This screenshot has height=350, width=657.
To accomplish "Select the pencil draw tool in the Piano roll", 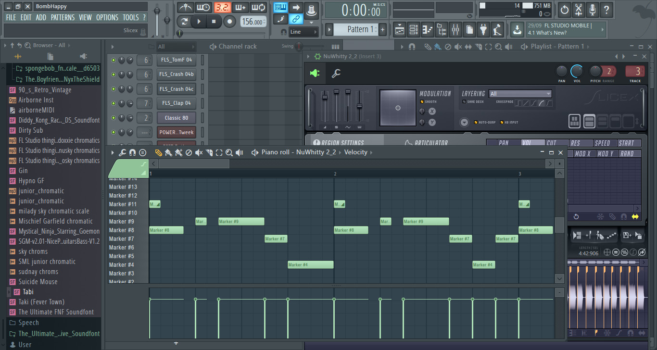I will 158,152.
